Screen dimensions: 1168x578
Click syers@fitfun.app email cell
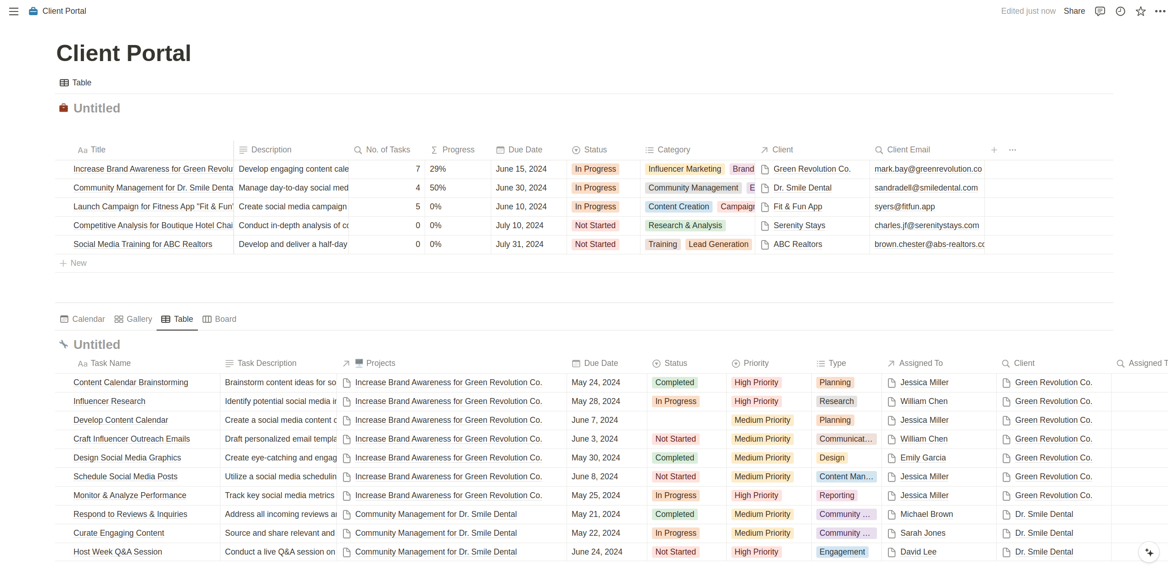coord(927,207)
